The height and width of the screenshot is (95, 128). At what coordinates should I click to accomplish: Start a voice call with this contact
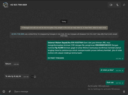tap(118, 5)
